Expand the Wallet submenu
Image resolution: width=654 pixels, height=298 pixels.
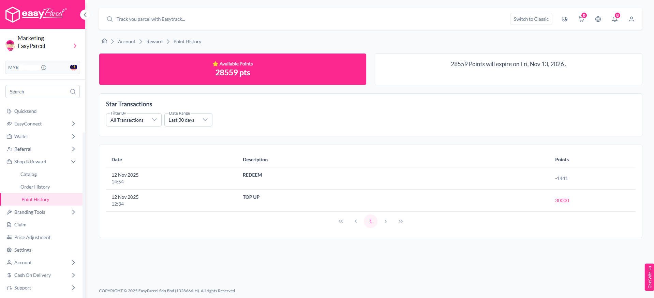pyautogui.click(x=73, y=136)
